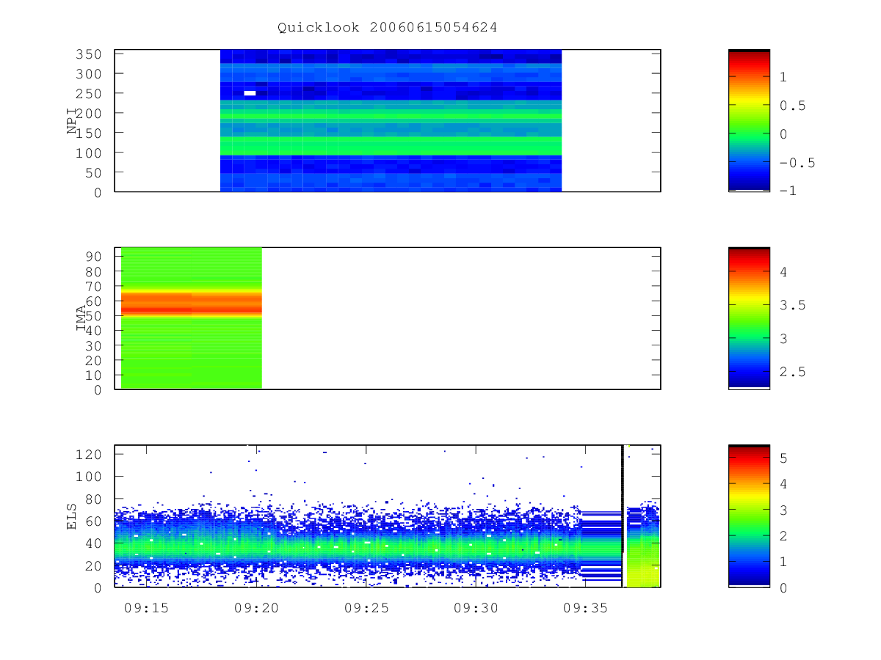
Task: Click the black vertical line in the ELS plot
Action: 623,499
